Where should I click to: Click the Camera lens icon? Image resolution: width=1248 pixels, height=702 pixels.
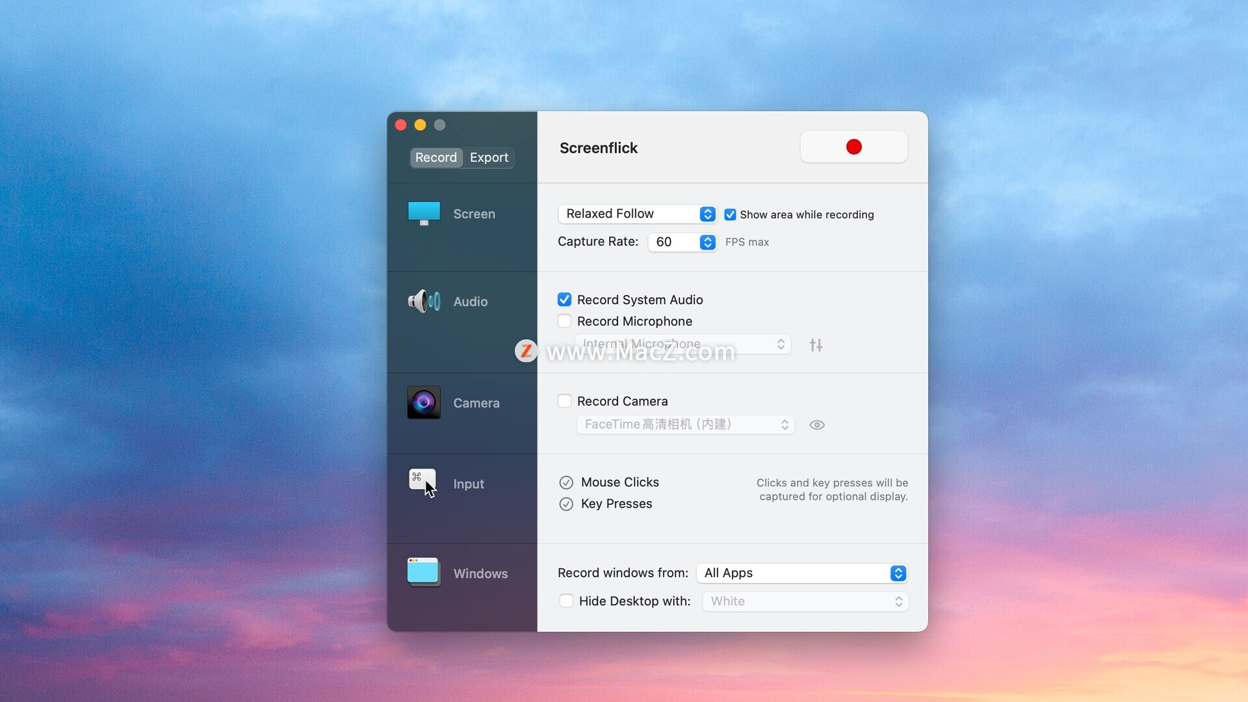coord(424,402)
